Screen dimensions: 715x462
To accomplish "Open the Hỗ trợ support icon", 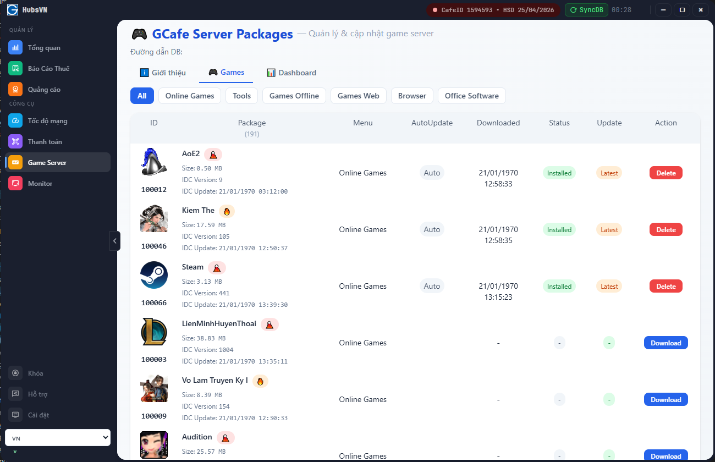I will coord(15,394).
